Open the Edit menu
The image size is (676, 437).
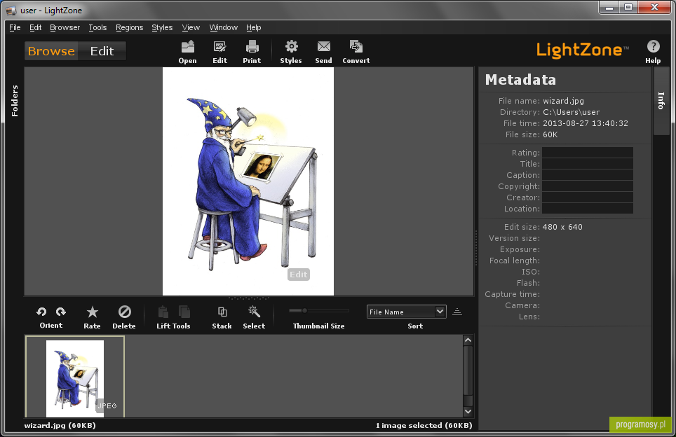35,27
